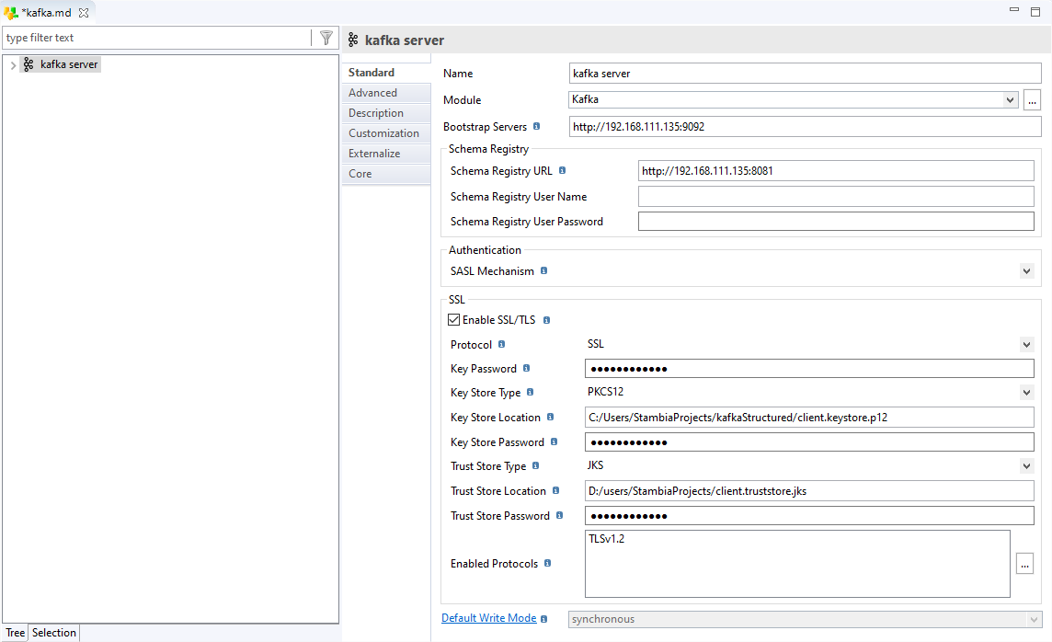This screenshot has width=1052, height=642.
Task: Open the Module dropdown
Action: [1011, 100]
